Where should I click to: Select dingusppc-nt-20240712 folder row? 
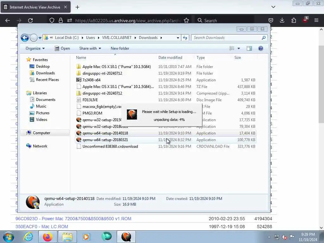point(166,73)
